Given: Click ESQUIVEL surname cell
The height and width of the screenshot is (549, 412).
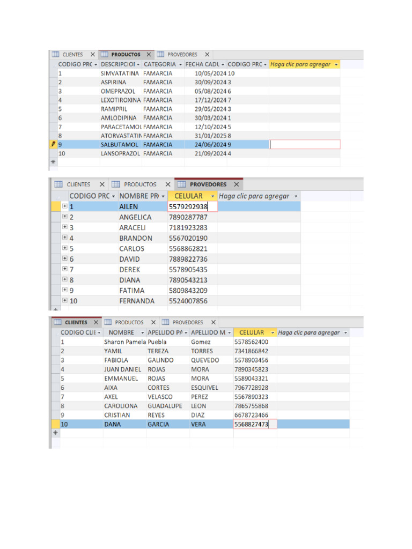Looking at the screenshot, I should coord(211,388).
